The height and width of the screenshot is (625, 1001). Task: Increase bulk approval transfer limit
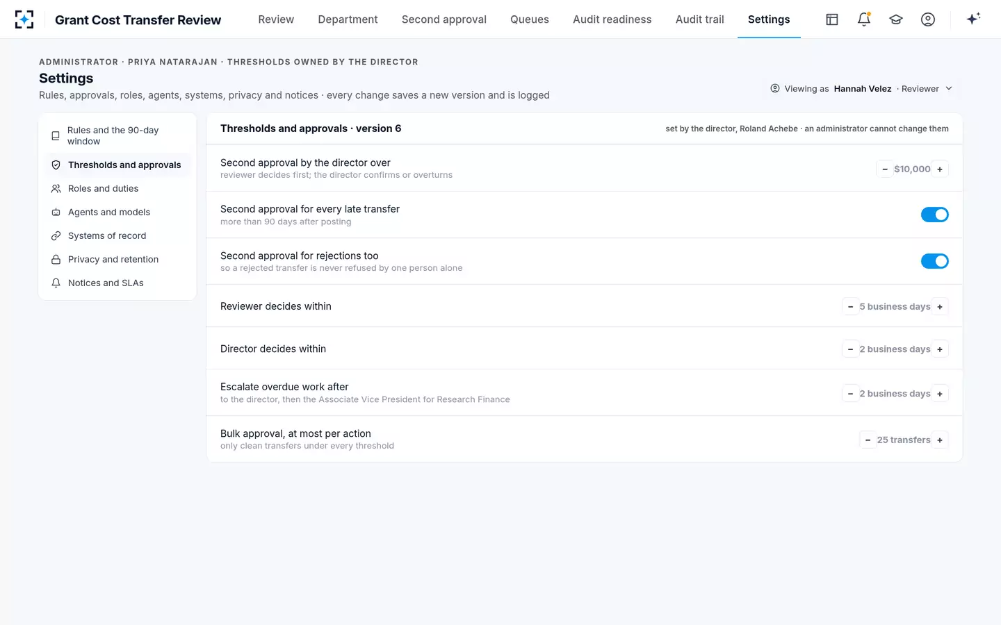click(940, 440)
